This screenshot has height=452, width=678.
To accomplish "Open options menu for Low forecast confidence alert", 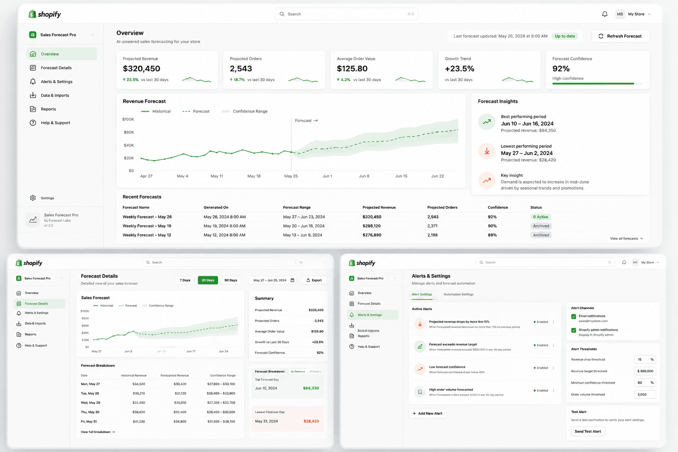I will [554, 368].
